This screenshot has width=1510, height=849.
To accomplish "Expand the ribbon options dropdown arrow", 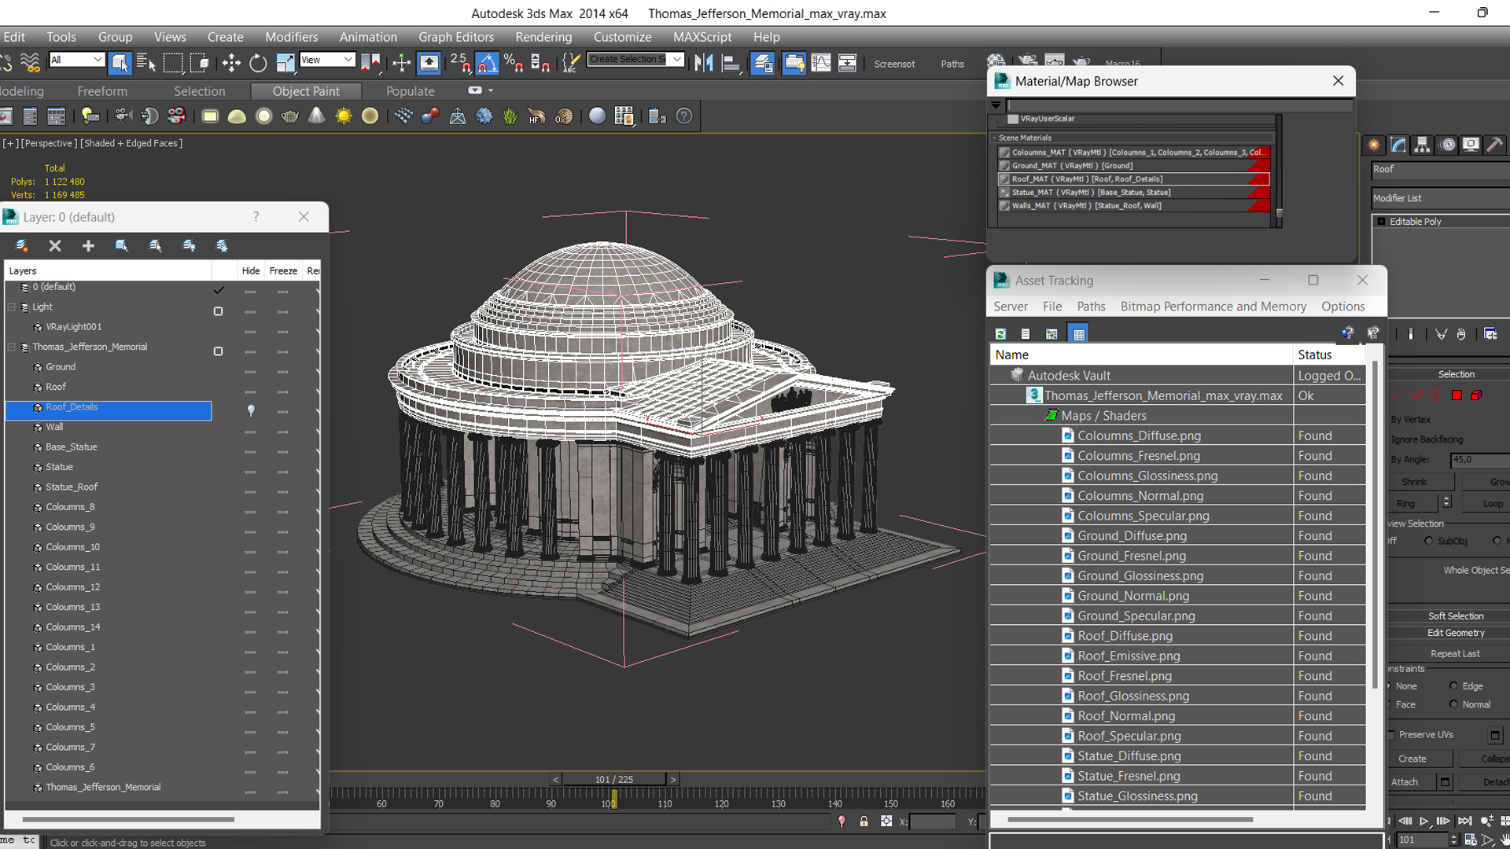I will pyautogui.click(x=491, y=91).
